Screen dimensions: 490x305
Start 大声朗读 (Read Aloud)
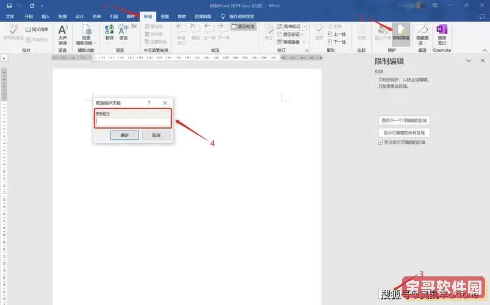(x=62, y=35)
